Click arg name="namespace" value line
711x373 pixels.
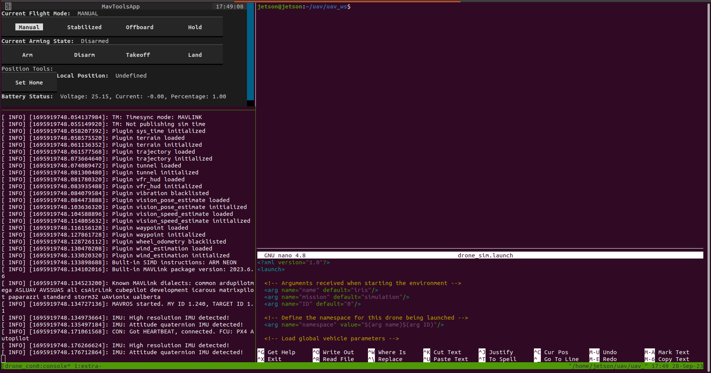tap(354, 325)
